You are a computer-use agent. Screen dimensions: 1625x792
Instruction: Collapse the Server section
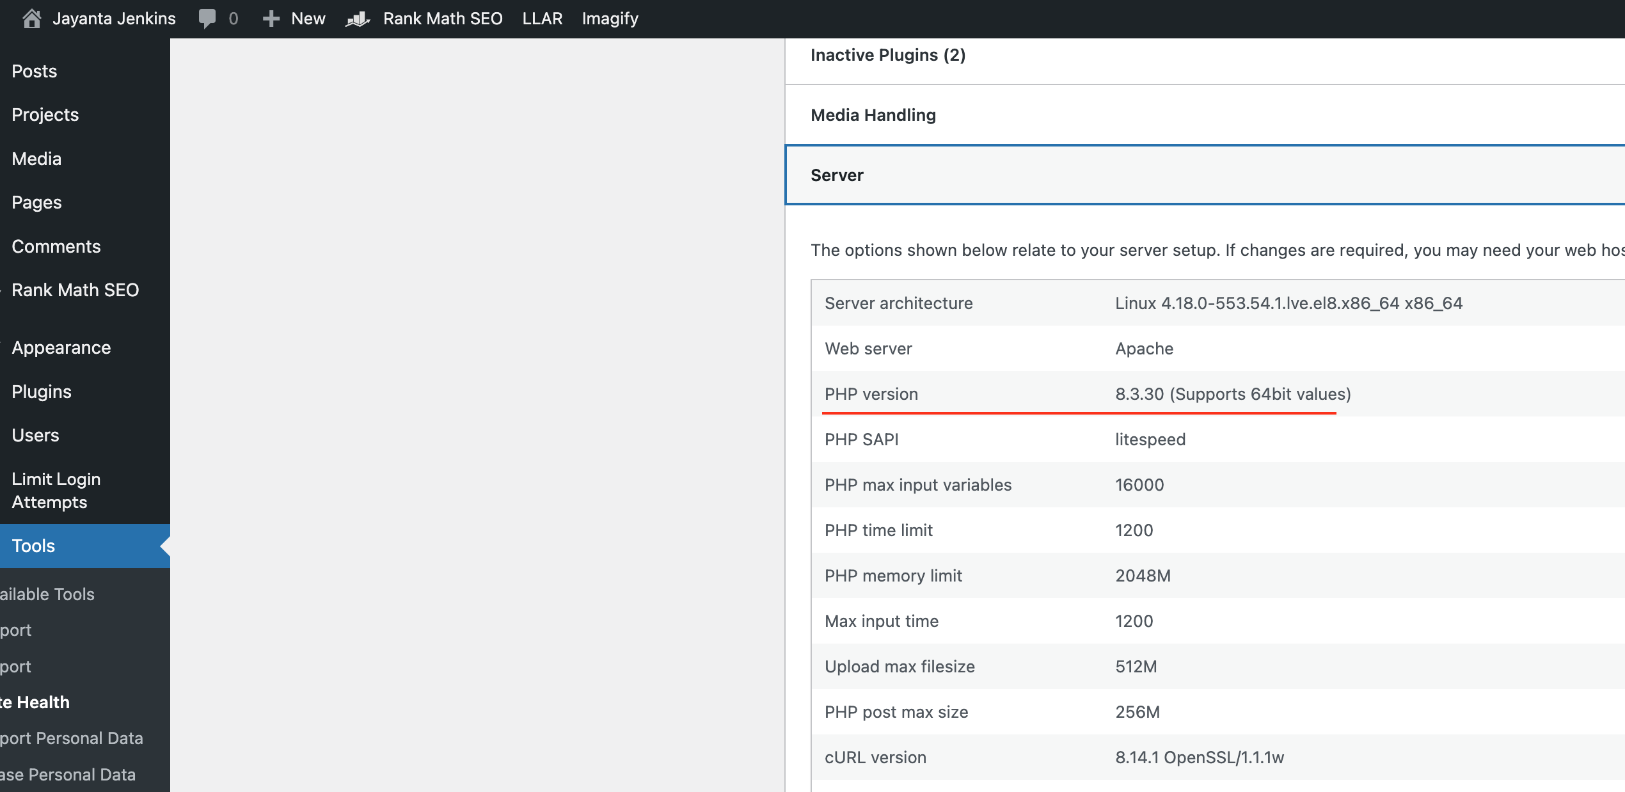click(1205, 175)
